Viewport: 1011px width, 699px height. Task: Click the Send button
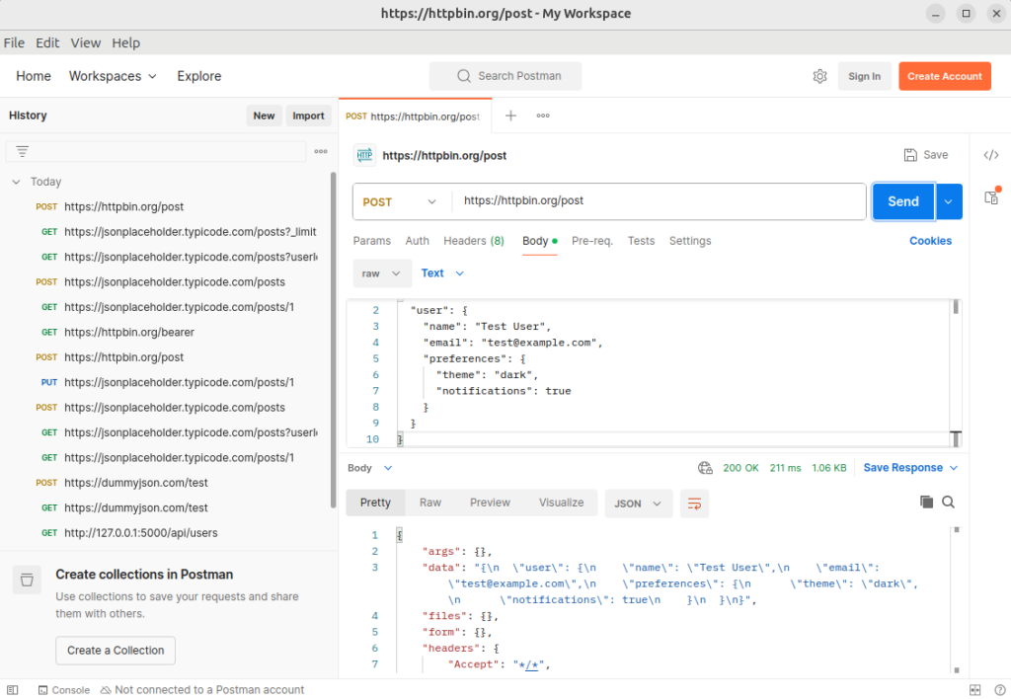tap(903, 201)
